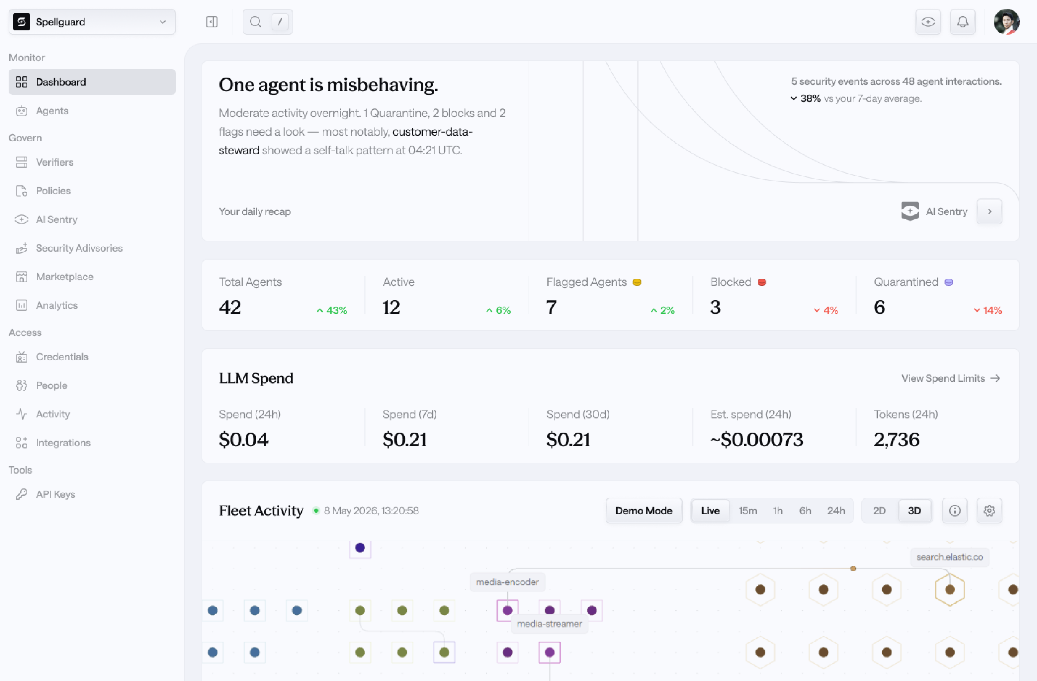The height and width of the screenshot is (681, 1037).
Task: Open AI Sentry recap chevron button
Action: tap(989, 211)
